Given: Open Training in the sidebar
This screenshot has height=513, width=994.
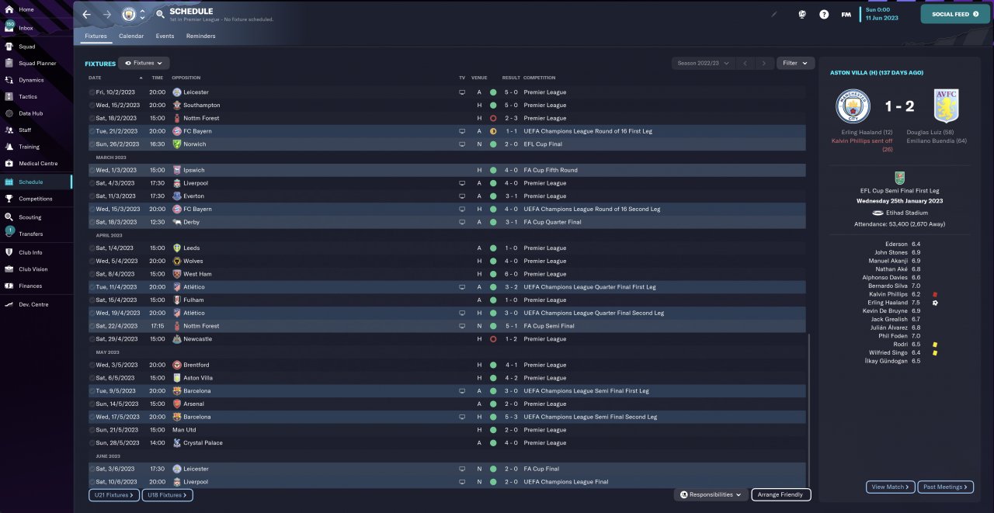Looking at the screenshot, I should click(36, 147).
